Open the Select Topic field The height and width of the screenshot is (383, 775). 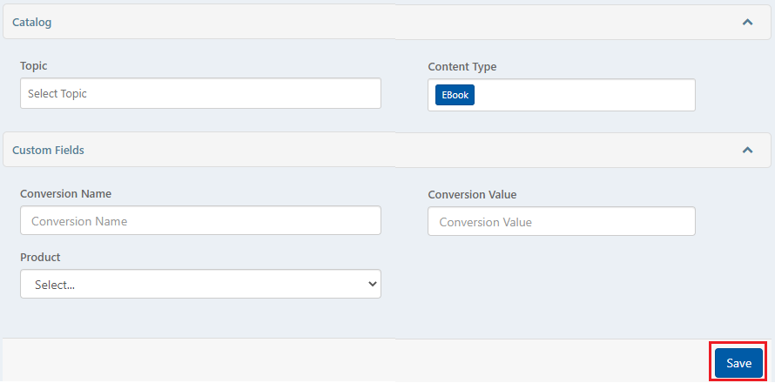(x=200, y=93)
